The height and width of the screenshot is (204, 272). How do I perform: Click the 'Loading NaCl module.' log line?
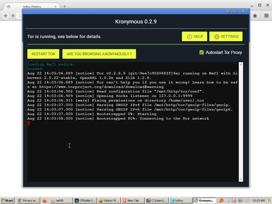coord(51,64)
